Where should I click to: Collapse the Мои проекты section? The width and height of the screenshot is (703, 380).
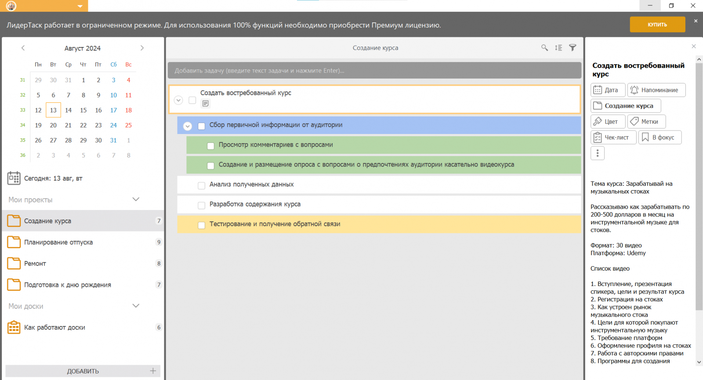(136, 199)
